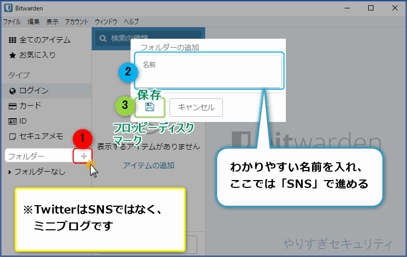This screenshot has width=407, height=257.
Task: Click the search box in header
Action: click(148, 39)
